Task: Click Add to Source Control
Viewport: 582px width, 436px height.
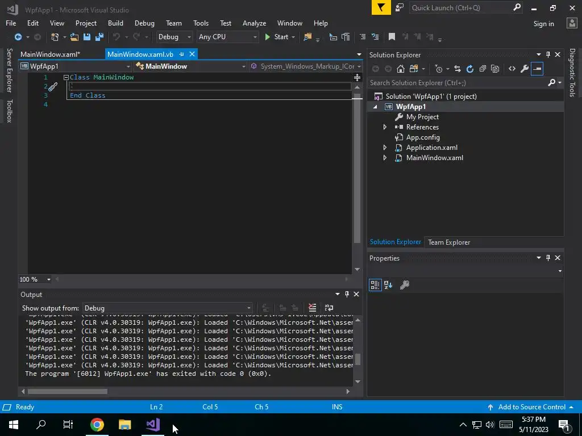Action: tap(531, 406)
